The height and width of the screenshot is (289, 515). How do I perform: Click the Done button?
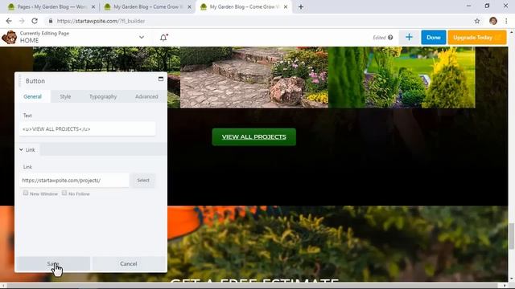(434, 38)
